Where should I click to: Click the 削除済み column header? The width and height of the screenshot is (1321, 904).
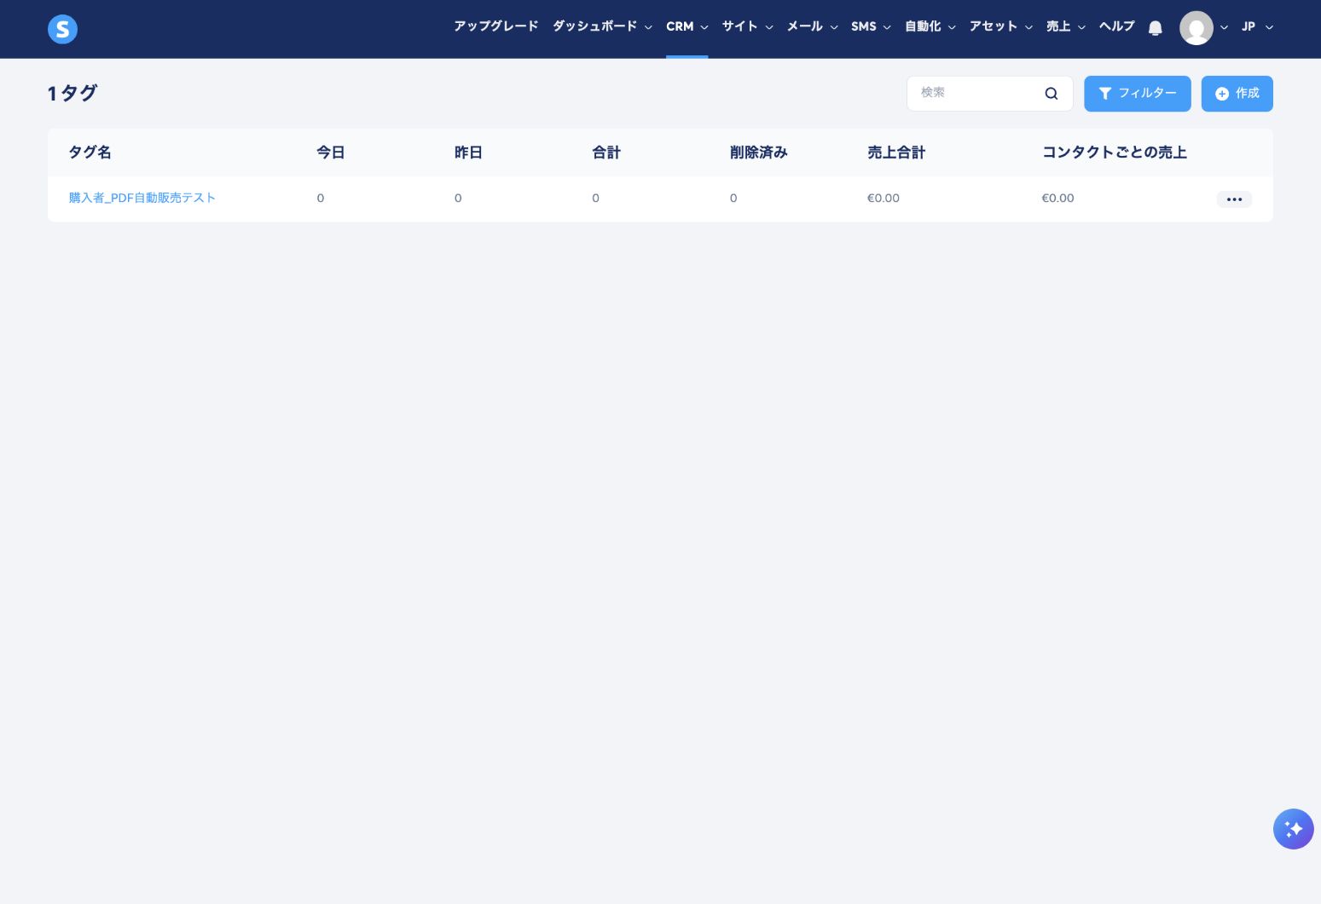tap(758, 153)
